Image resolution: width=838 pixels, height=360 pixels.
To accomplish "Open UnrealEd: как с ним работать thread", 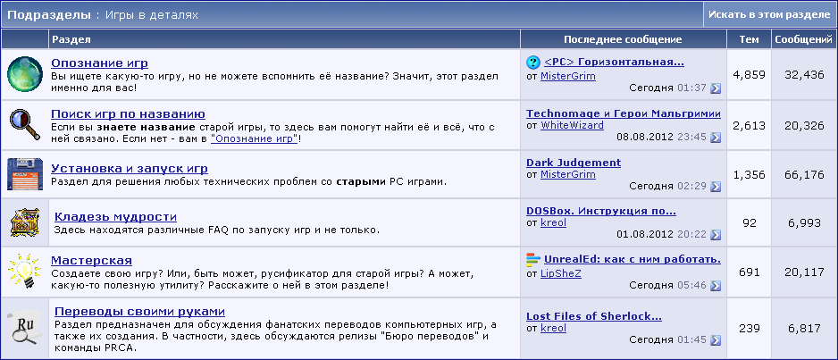I will [x=633, y=260].
